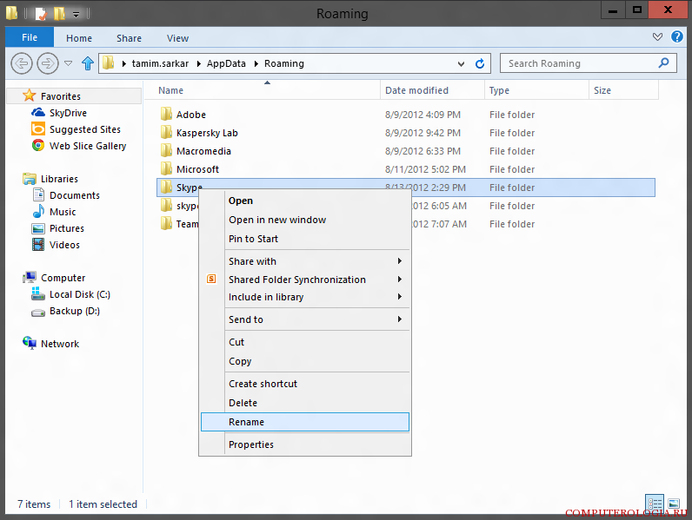
Task: Open Backup (D:) drive
Action: tap(75, 311)
